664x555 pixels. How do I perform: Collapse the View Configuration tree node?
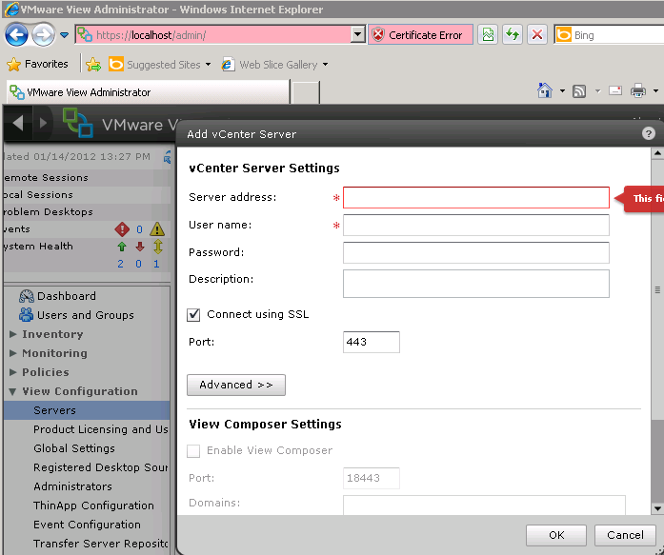pos(12,391)
